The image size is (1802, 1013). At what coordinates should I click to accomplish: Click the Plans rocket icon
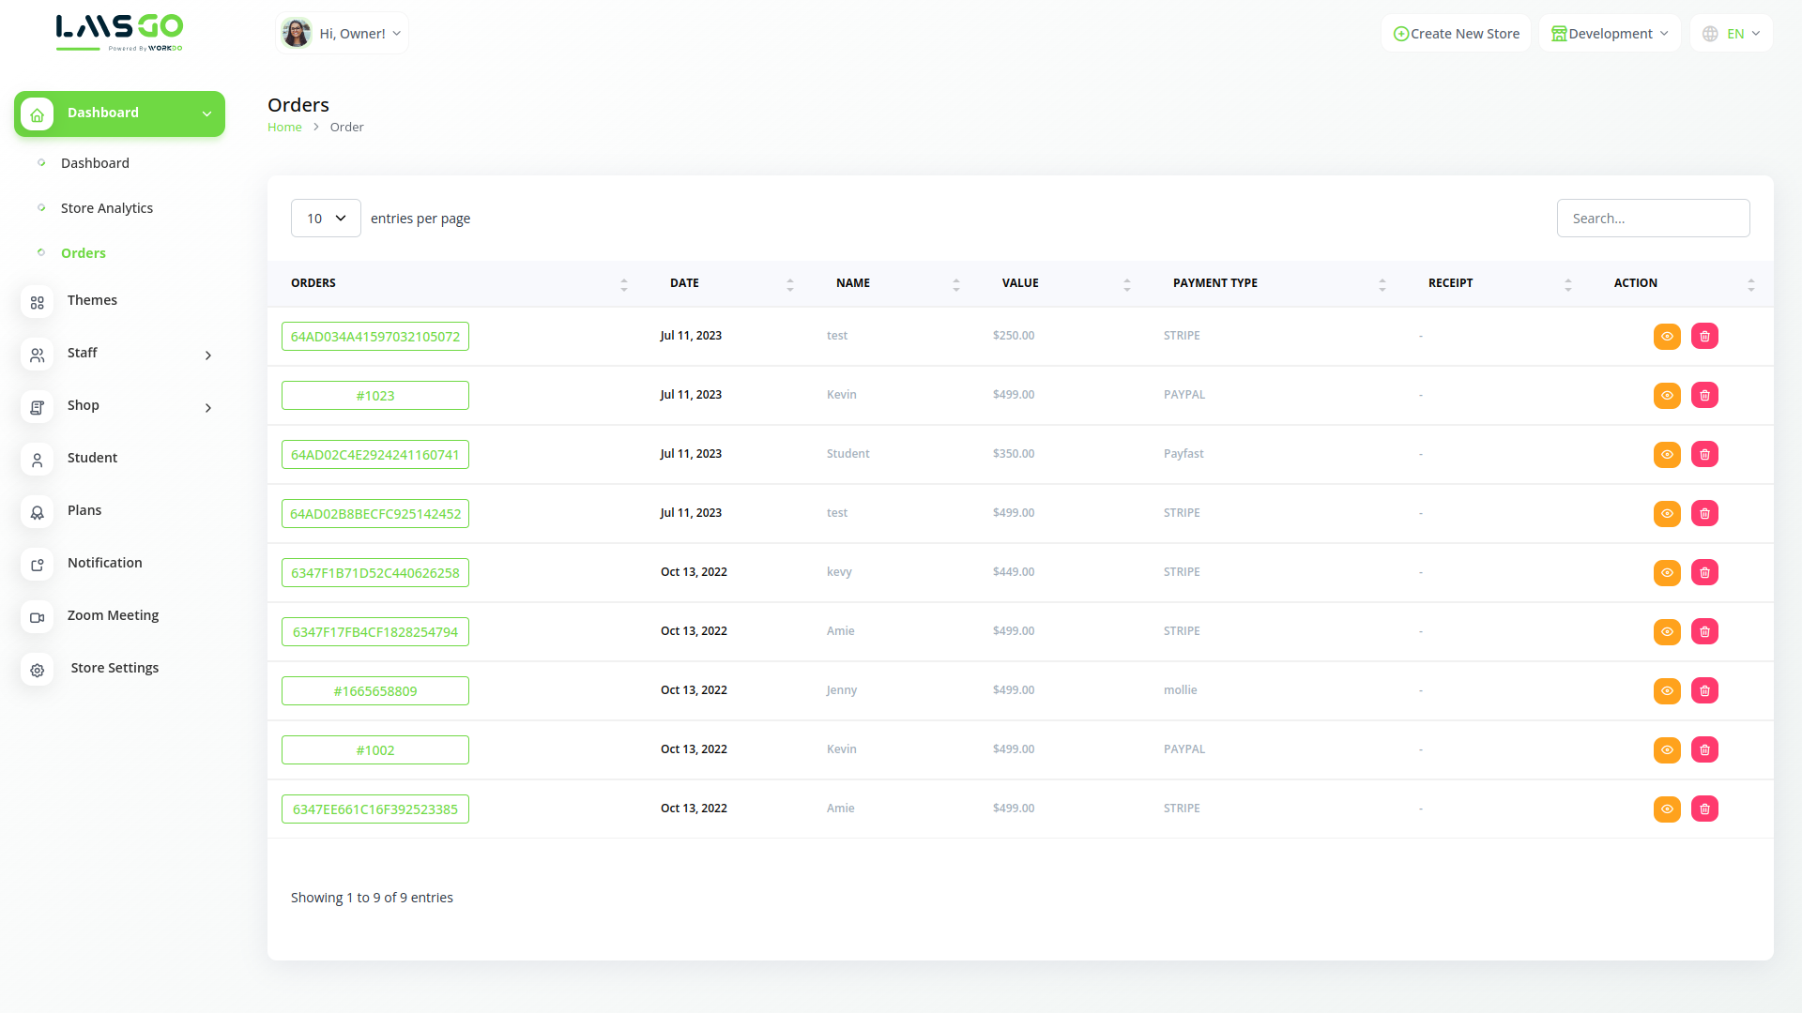37,512
